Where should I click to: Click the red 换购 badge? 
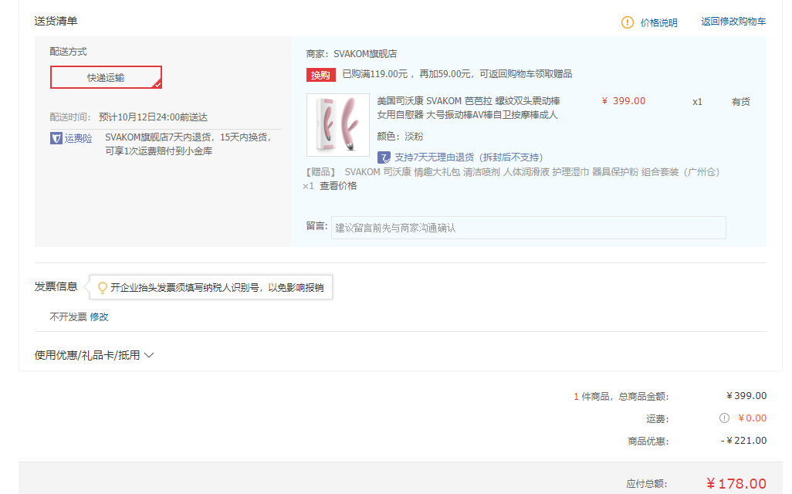point(321,75)
